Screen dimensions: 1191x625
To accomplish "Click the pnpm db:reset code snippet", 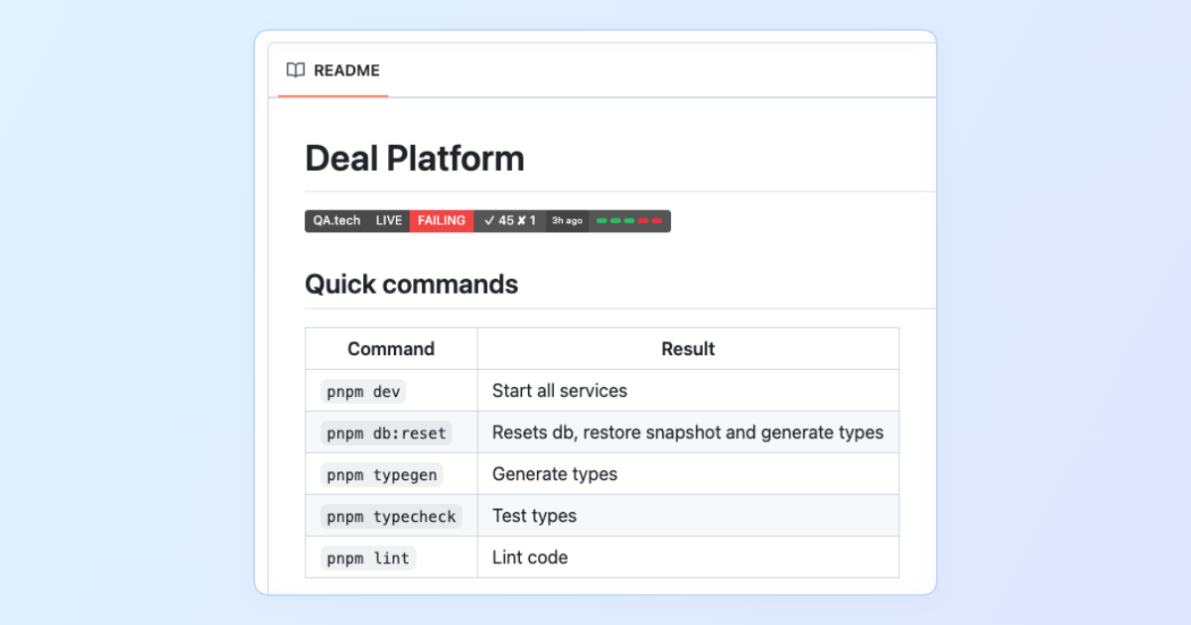I will pyautogui.click(x=386, y=433).
